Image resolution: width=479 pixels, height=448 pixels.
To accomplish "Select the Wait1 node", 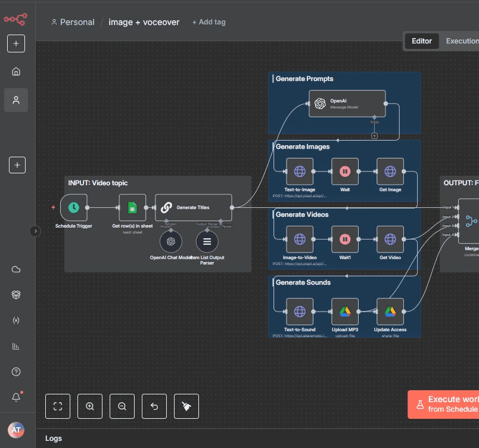I will (x=345, y=239).
